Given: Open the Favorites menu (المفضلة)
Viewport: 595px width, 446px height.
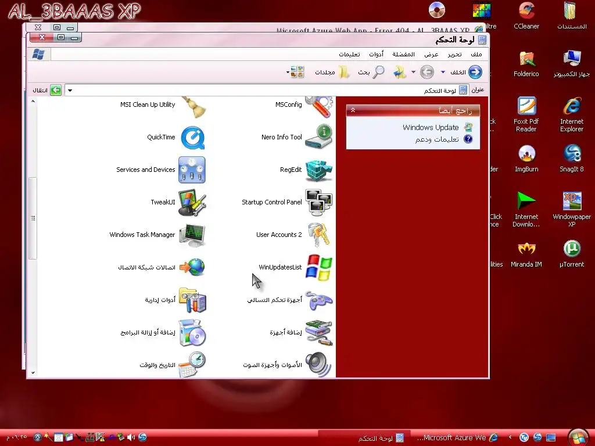Looking at the screenshot, I should click(403, 54).
